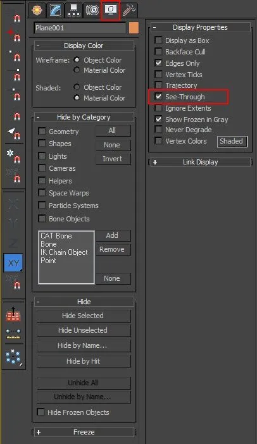The height and width of the screenshot is (444, 257).
Task: Enable Hide Frozen Objects
Action: [x=41, y=412]
